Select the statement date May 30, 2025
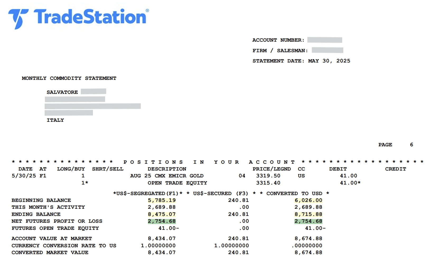 pos(329,61)
